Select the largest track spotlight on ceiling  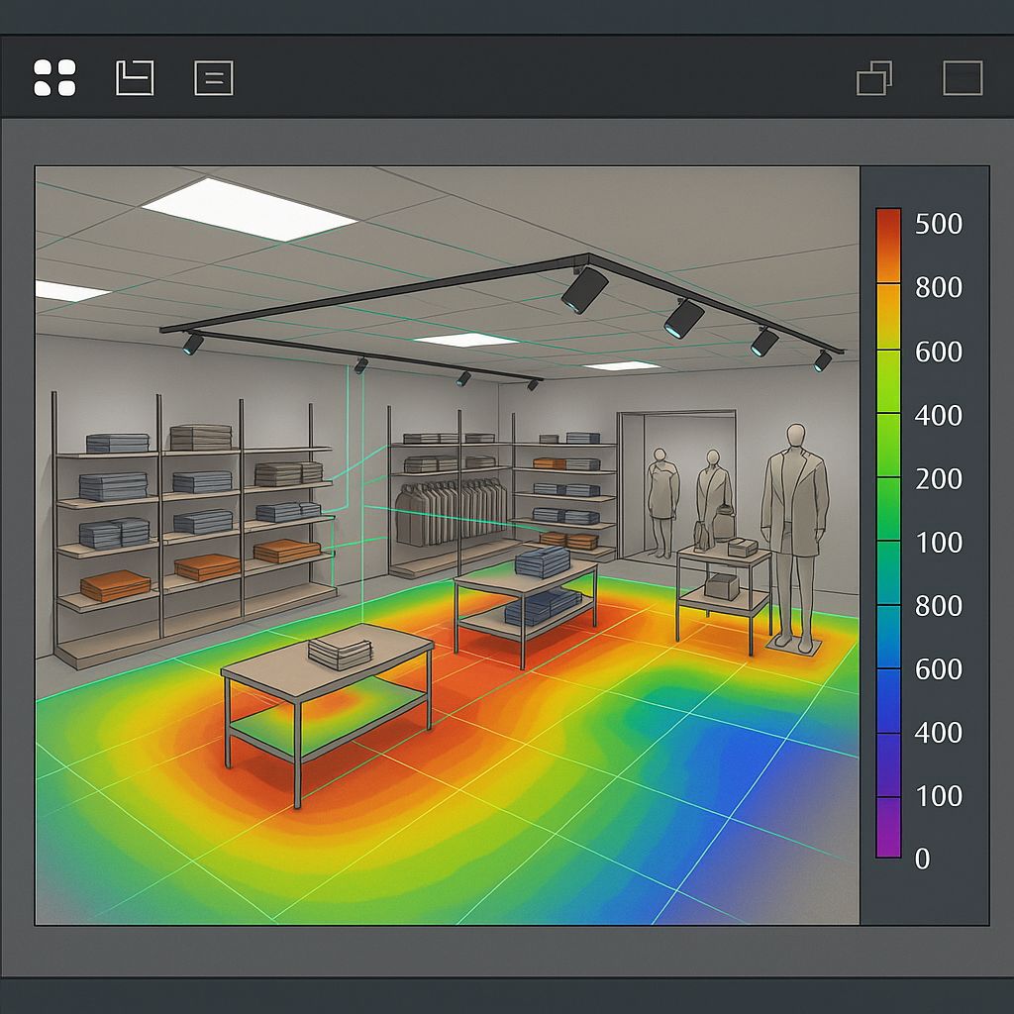click(584, 288)
